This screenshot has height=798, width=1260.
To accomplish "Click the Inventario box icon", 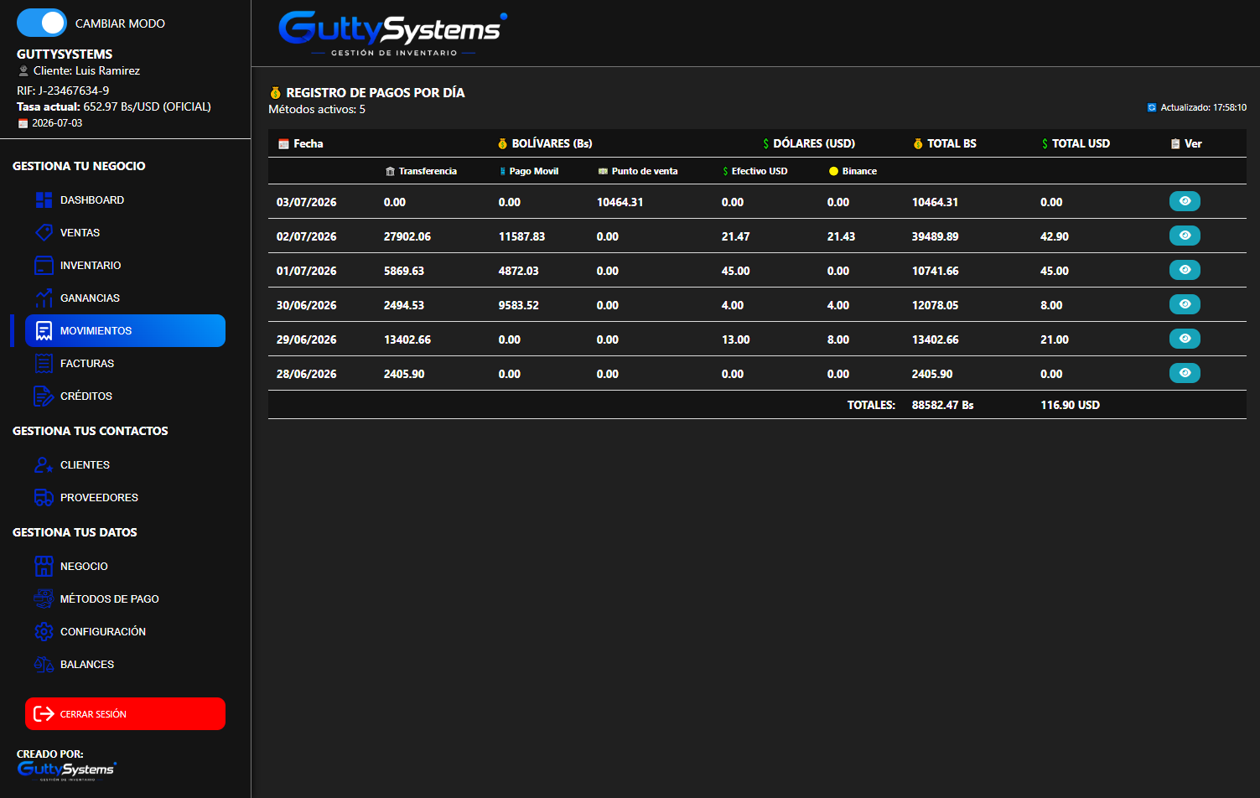I will [44, 265].
